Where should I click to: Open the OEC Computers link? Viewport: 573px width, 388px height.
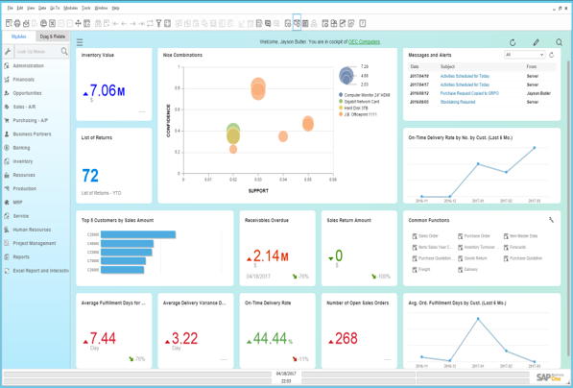(364, 42)
